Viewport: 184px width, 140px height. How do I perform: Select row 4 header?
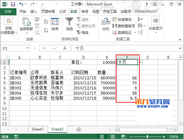tap(5, 78)
